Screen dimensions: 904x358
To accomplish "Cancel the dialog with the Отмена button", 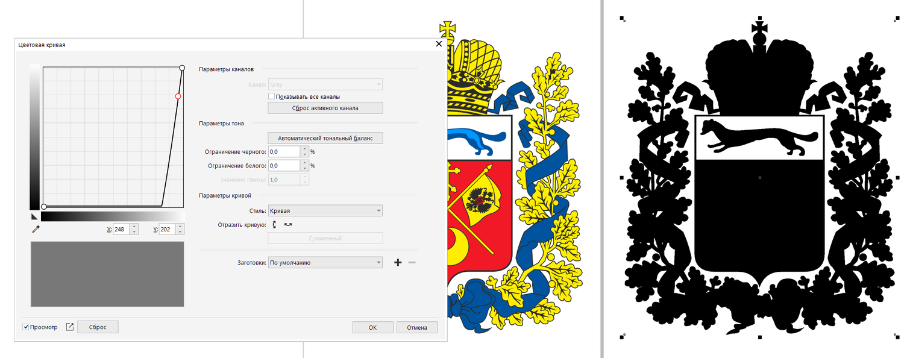I will pyautogui.click(x=417, y=327).
